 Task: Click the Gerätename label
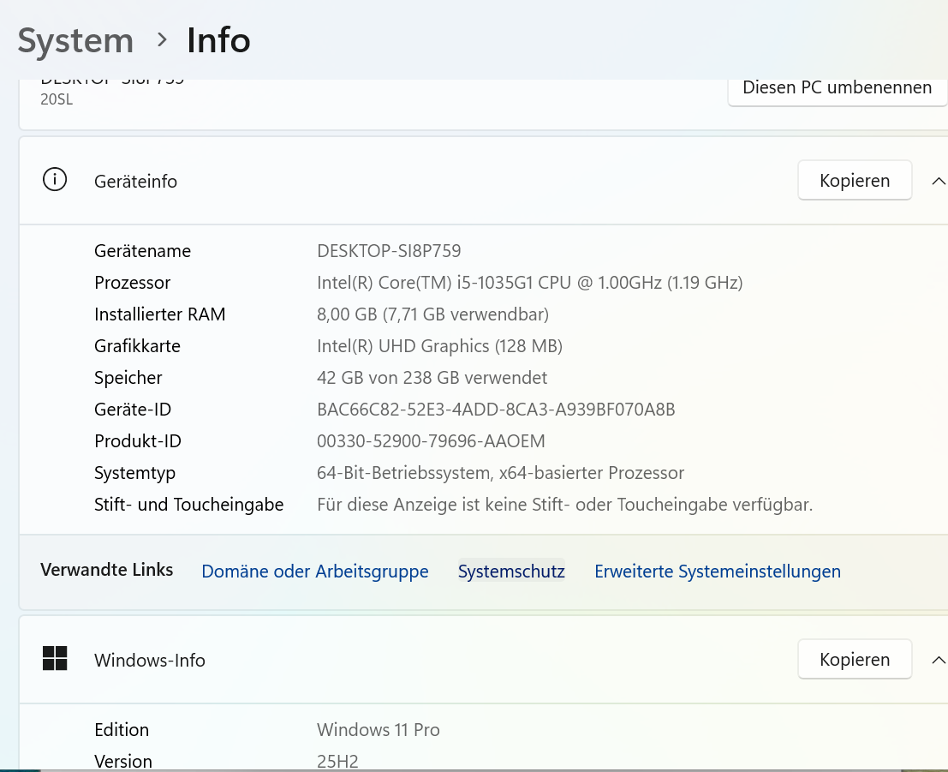coord(143,250)
